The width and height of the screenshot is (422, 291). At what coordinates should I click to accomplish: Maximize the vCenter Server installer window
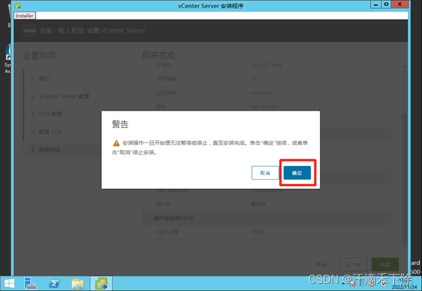(386, 4)
